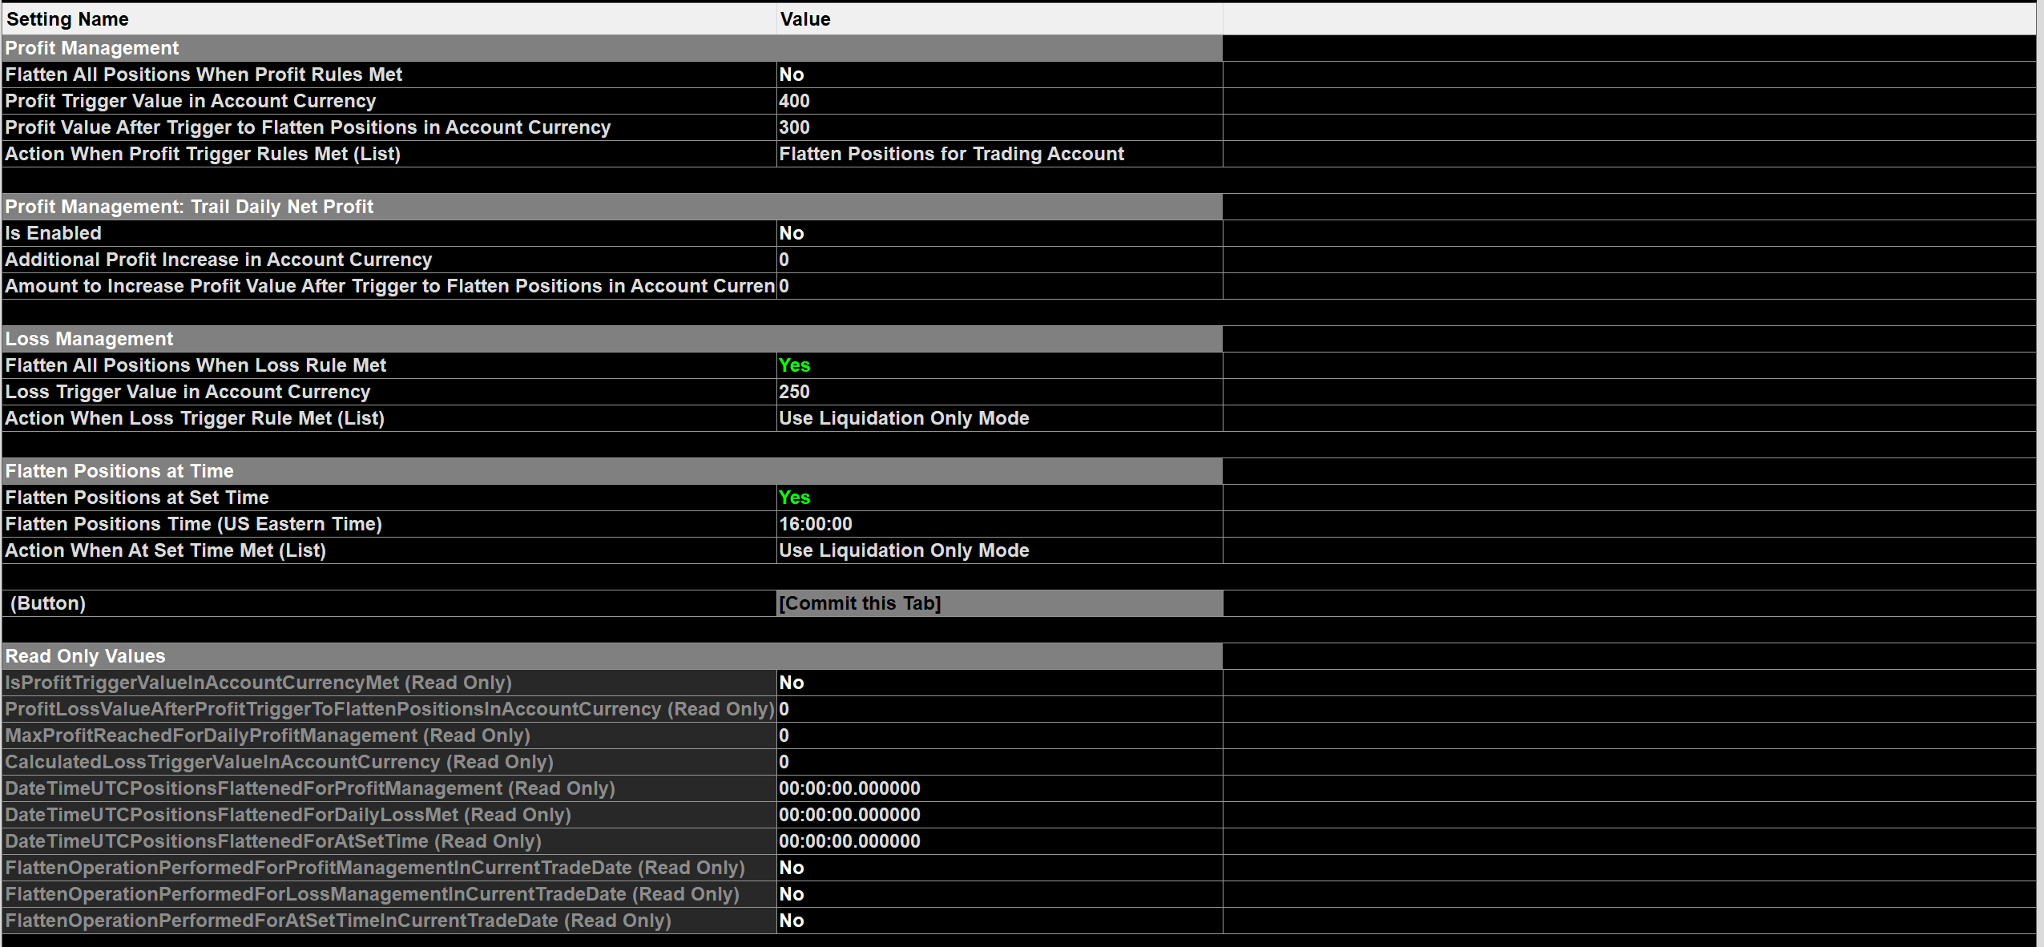
Task: Toggle Flatten All Positions When Profit Rules Met value
Action: 998,75
